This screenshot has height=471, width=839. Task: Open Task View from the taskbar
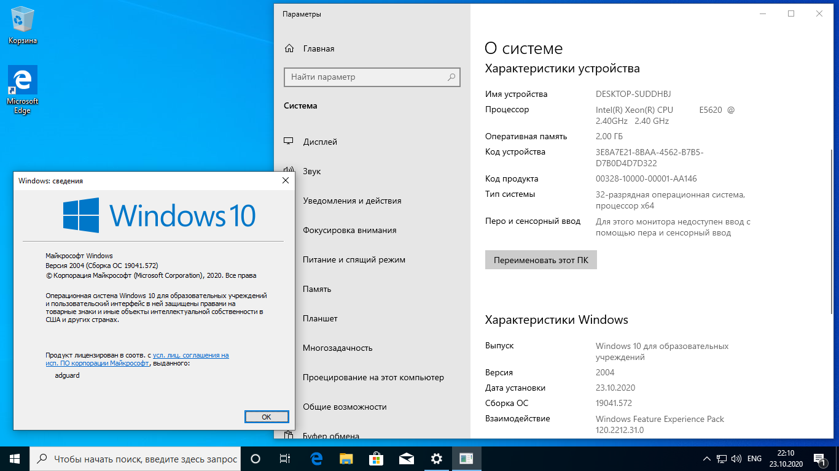point(284,459)
